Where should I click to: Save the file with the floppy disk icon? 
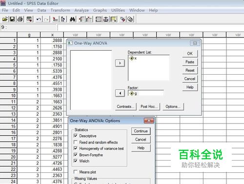[12, 19]
